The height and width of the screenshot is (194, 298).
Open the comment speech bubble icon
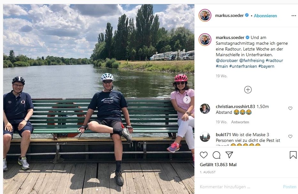[216, 155]
